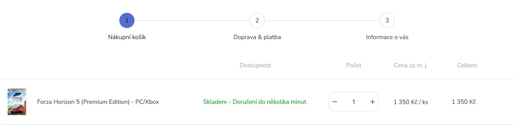
Task: Increase quantity with the plus icon
Action: click(372, 102)
